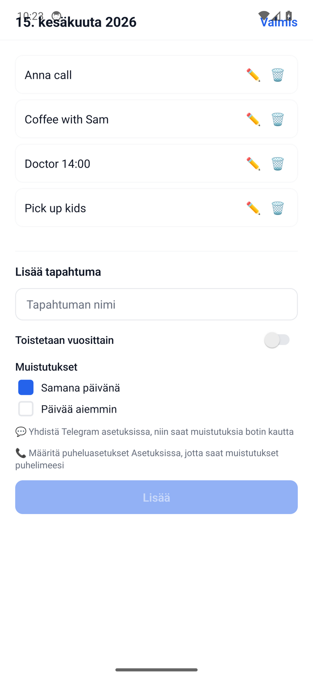Image resolution: width=313 pixels, height=679 pixels.
Task: Tap the Lisää button
Action: tap(156, 497)
